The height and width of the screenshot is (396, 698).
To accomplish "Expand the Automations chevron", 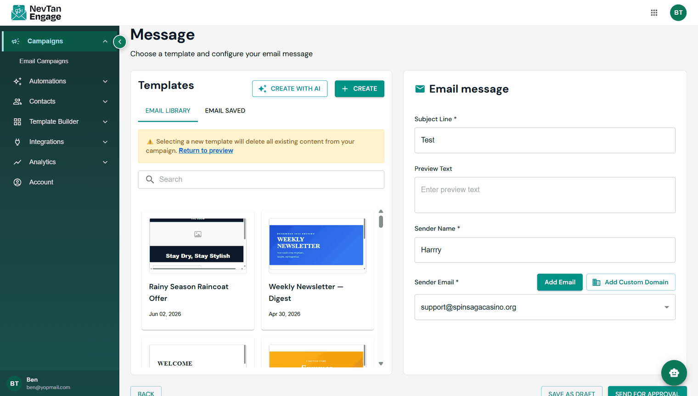I will point(105,81).
